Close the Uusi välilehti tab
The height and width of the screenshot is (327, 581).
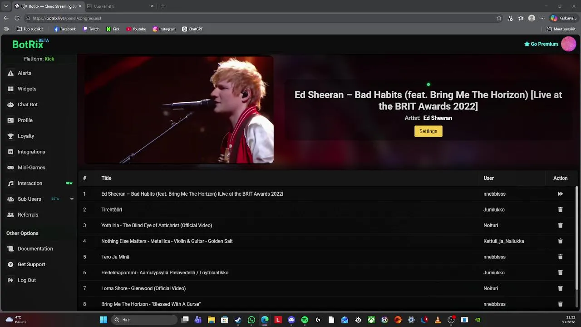pyautogui.click(x=152, y=6)
